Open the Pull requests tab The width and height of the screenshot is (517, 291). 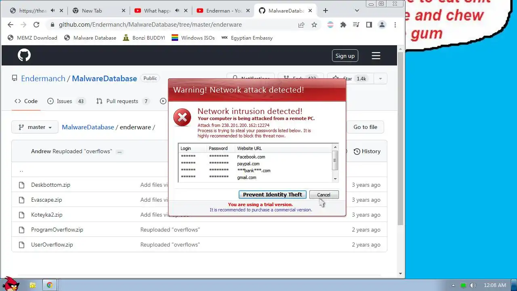(x=122, y=101)
